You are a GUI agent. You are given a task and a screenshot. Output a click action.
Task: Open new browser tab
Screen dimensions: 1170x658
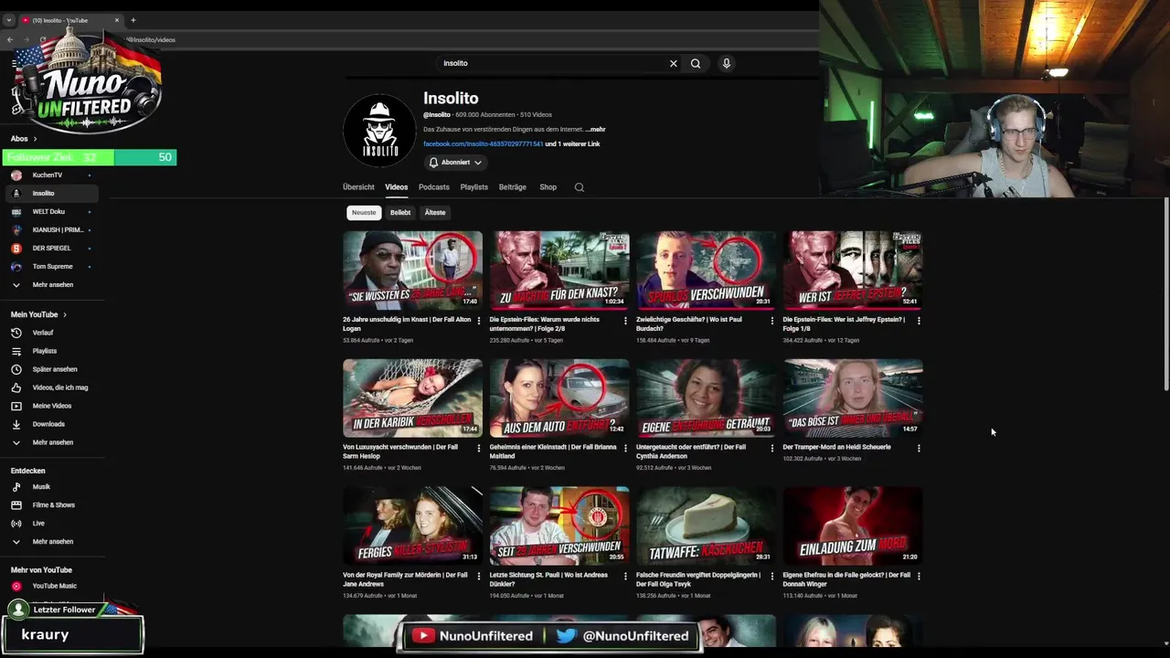pos(133,20)
